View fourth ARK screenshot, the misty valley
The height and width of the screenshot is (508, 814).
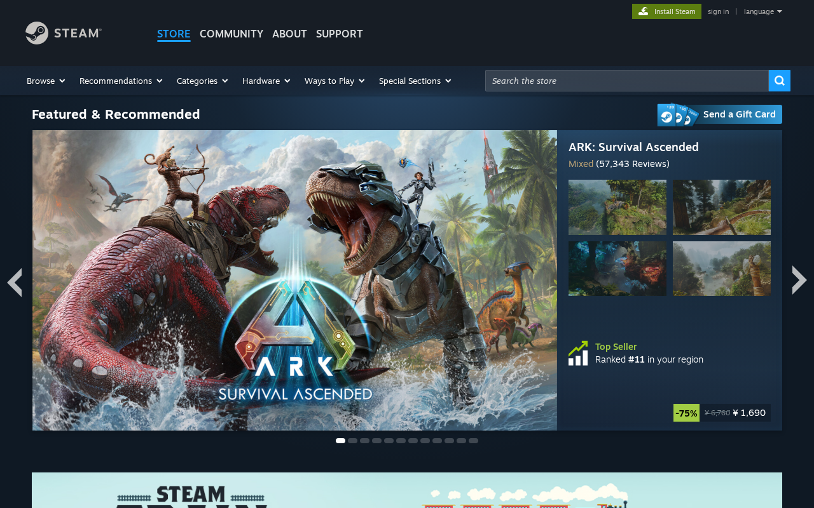(722, 269)
